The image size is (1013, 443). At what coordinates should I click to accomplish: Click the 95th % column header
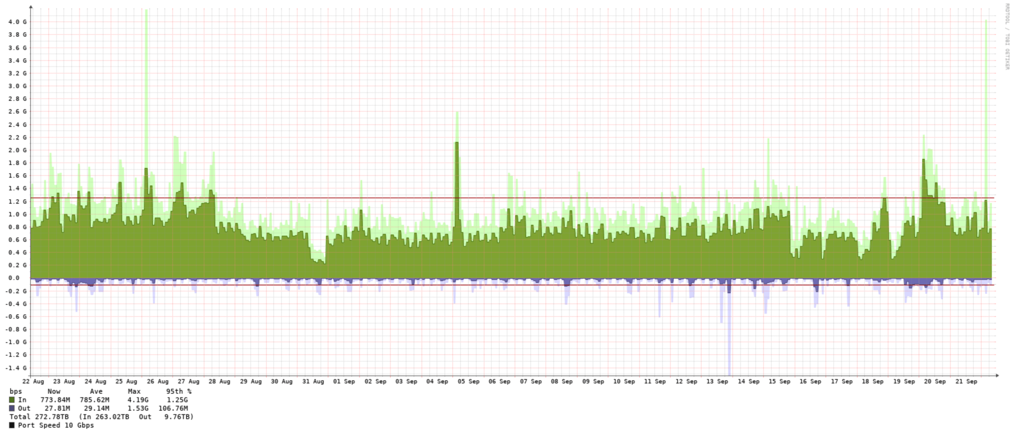click(x=178, y=391)
